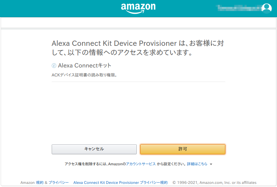Open the 規約 link in footer
Screen dimensions: 277x187
(40, 183)
